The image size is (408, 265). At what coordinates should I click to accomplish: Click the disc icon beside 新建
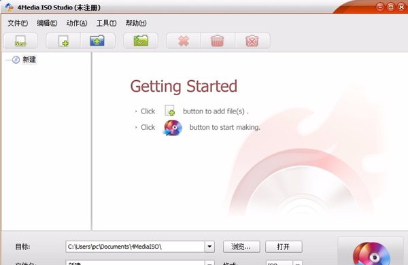pyautogui.click(x=16, y=60)
